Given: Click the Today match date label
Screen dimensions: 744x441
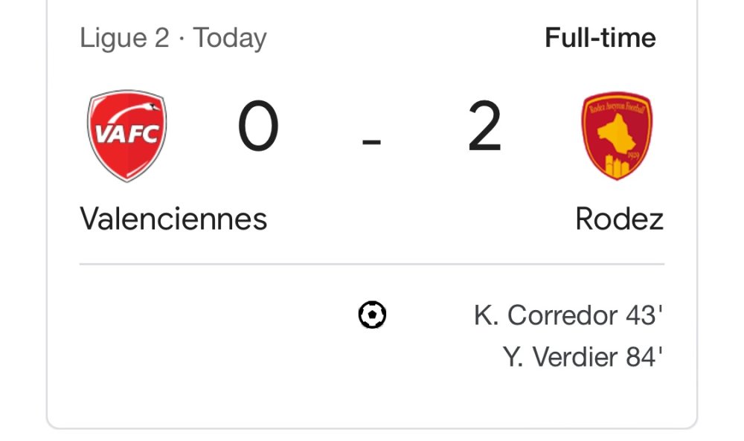Looking at the screenshot, I should (230, 38).
